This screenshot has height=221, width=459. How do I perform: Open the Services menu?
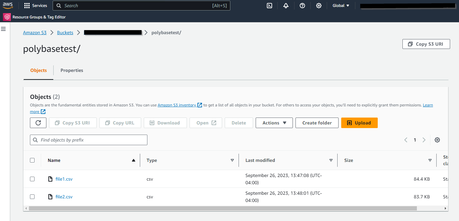click(36, 5)
